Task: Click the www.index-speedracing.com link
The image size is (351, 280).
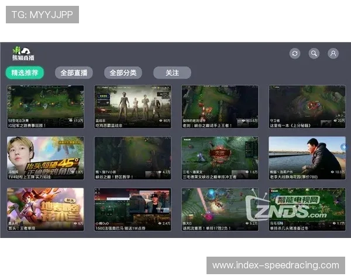Action: (276, 265)
